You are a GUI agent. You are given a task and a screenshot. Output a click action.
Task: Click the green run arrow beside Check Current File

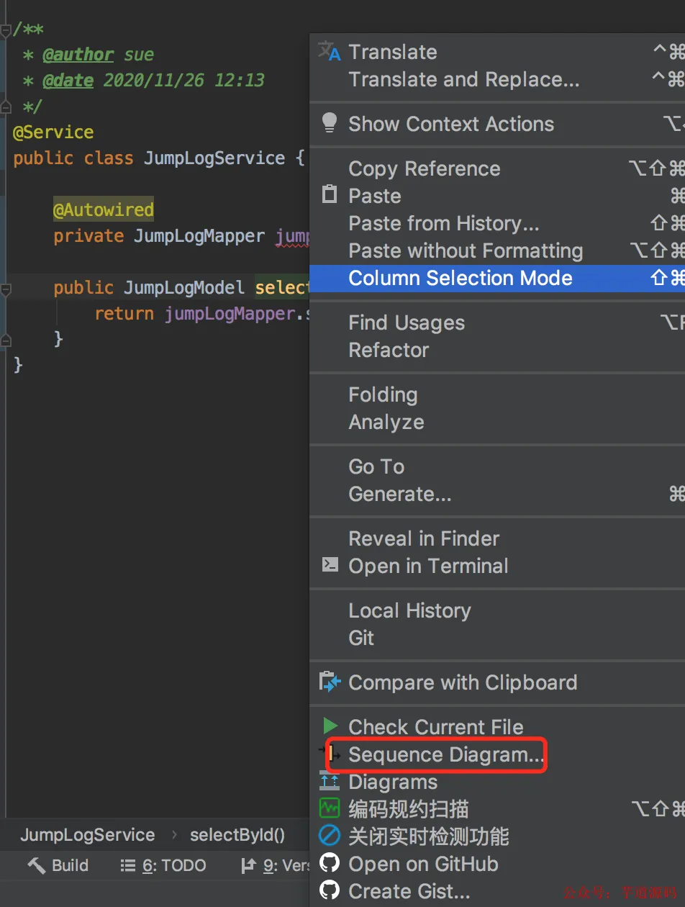[x=330, y=726]
